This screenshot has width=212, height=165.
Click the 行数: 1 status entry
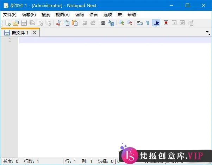click(x=31, y=161)
